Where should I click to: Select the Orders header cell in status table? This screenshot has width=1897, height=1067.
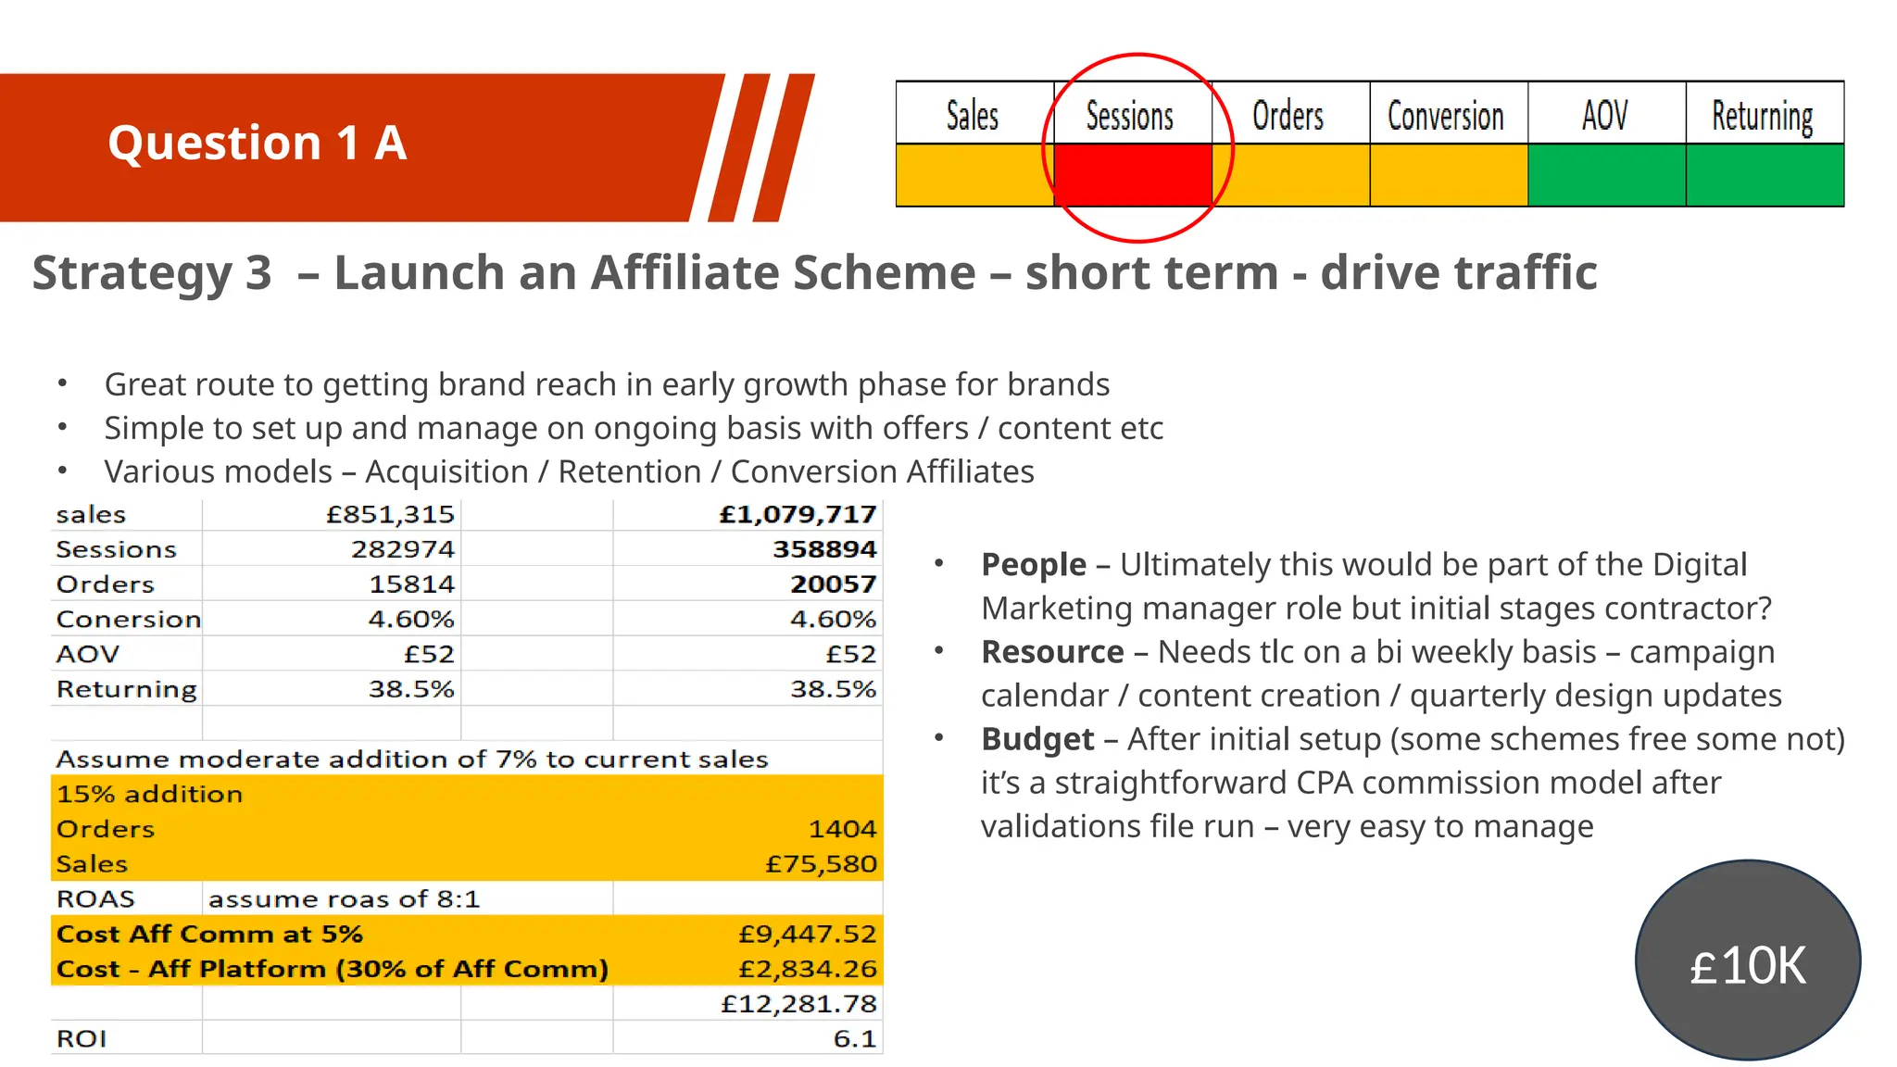click(1290, 113)
